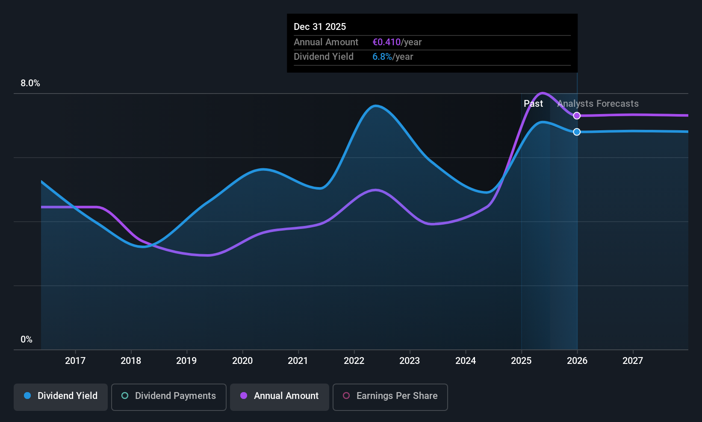Click the 0% y-axis label
Image resolution: width=702 pixels, height=422 pixels.
[x=27, y=340]
